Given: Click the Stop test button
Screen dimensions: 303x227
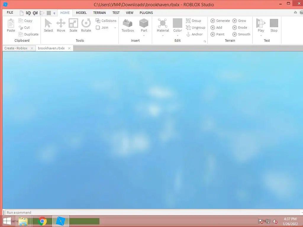Looking at the screenshot, I should point(274,25).
